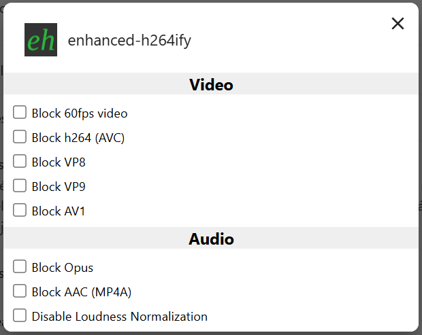Click the enhanced-h264ify title text
The image size is (422, 335).
pyautogui.click(x=129, y=41)
